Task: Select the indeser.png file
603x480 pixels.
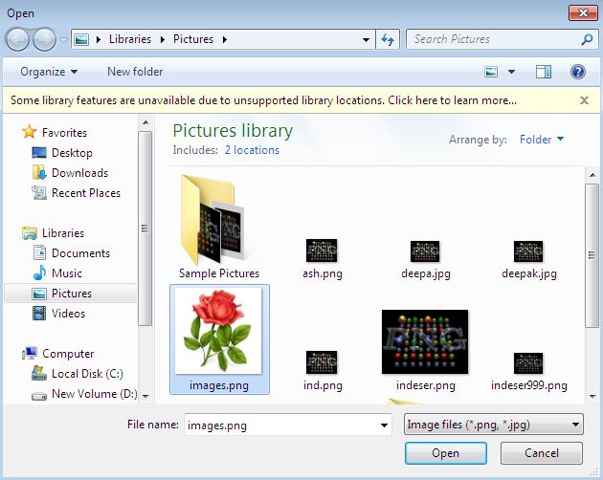Action: pos(425,351)
